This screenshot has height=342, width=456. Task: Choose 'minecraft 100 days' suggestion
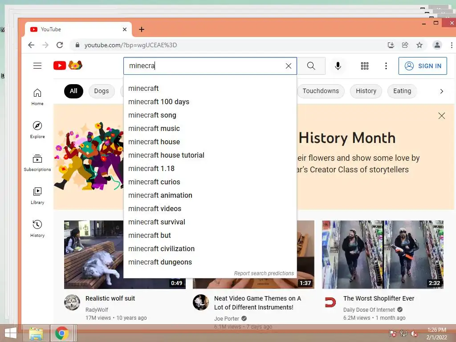coord(210,102)
